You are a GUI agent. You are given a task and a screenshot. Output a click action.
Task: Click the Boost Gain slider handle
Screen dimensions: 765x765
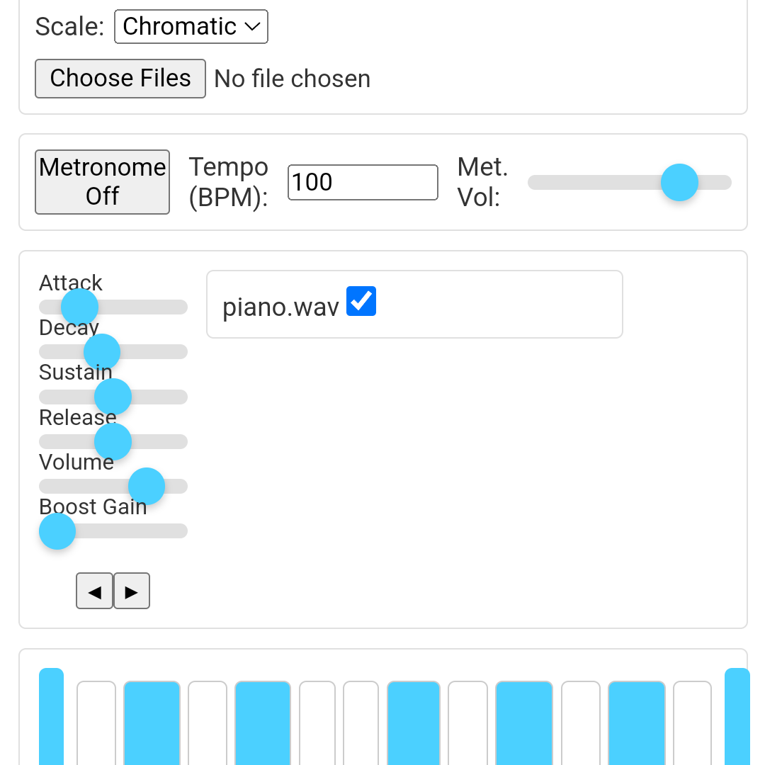[57, 531]
